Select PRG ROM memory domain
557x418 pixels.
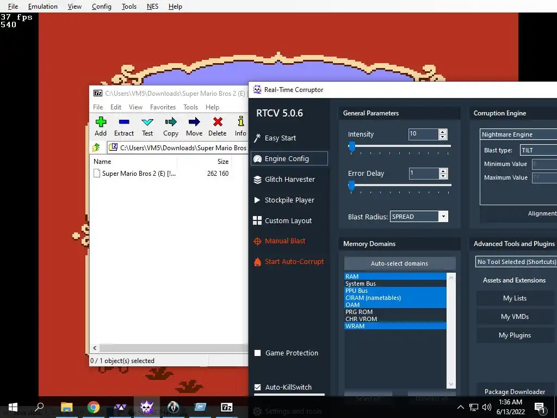pos(395,312)
